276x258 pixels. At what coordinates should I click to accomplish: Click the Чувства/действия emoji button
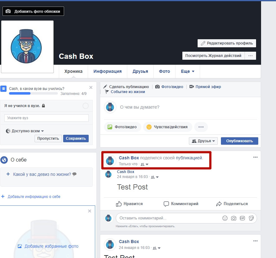coord(168,127)
